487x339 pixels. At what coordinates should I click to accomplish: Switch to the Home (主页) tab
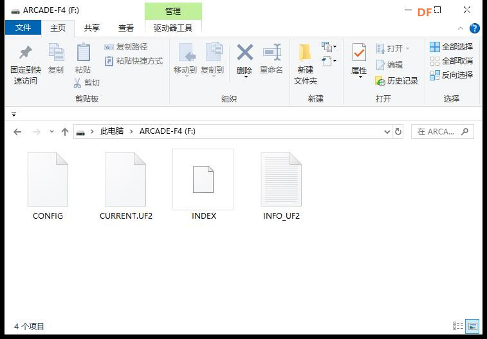click(58, 28)
